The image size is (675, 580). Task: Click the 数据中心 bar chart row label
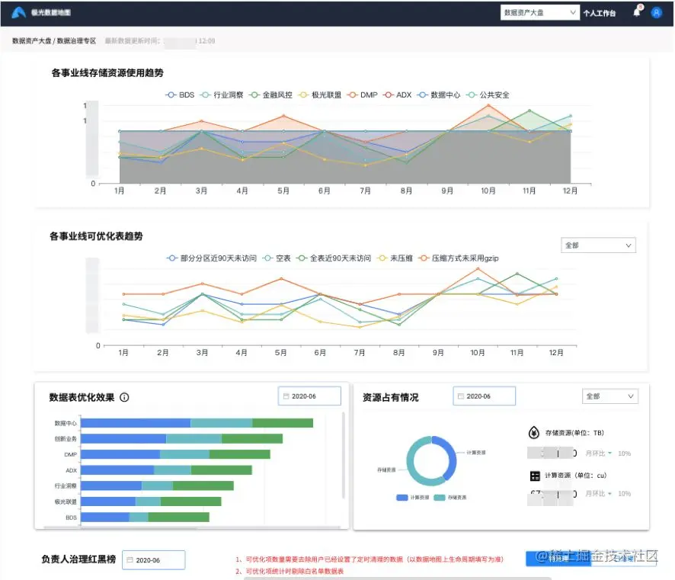(66, 423)
